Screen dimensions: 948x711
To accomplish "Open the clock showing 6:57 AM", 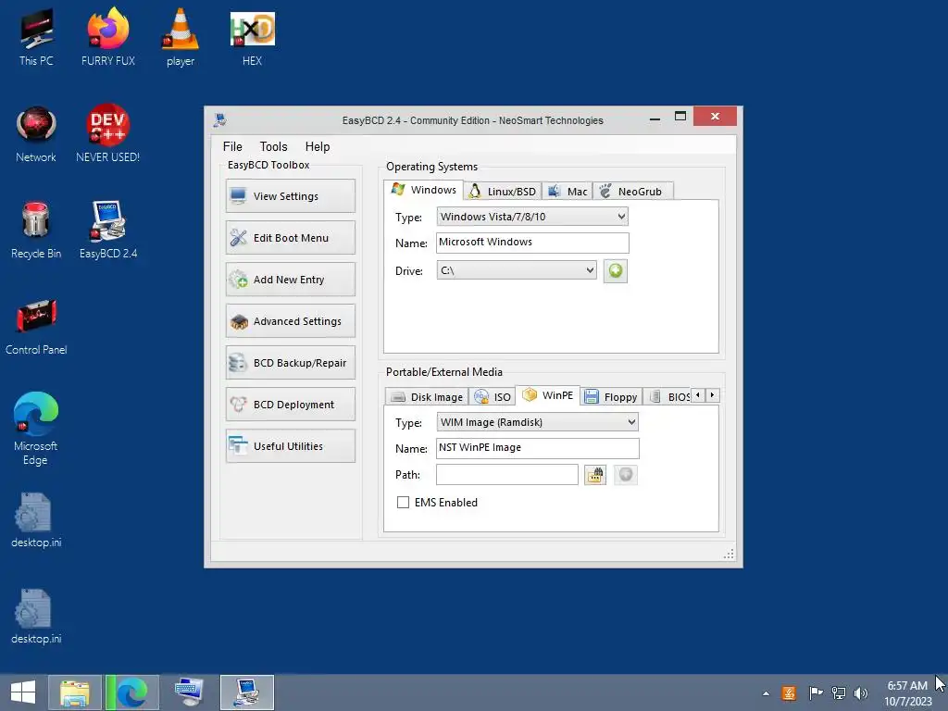I will coord(908,692).
